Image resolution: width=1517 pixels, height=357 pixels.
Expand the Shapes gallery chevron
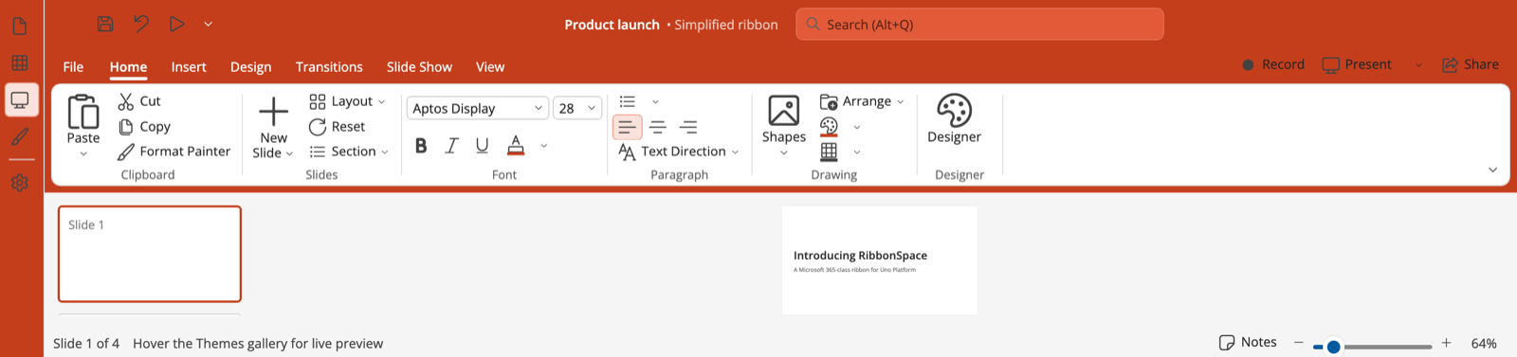coord(784,153)
